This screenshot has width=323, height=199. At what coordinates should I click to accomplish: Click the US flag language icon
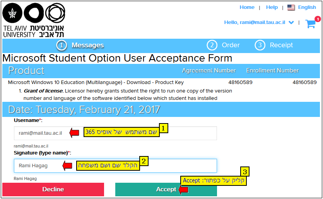pos(291,8)
